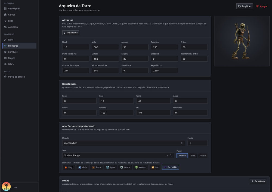The image size is (272, 192).
Task: Click the Apagar delete button
Action: click(262, 6)
